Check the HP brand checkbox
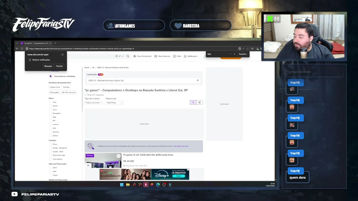 point(51,121)
